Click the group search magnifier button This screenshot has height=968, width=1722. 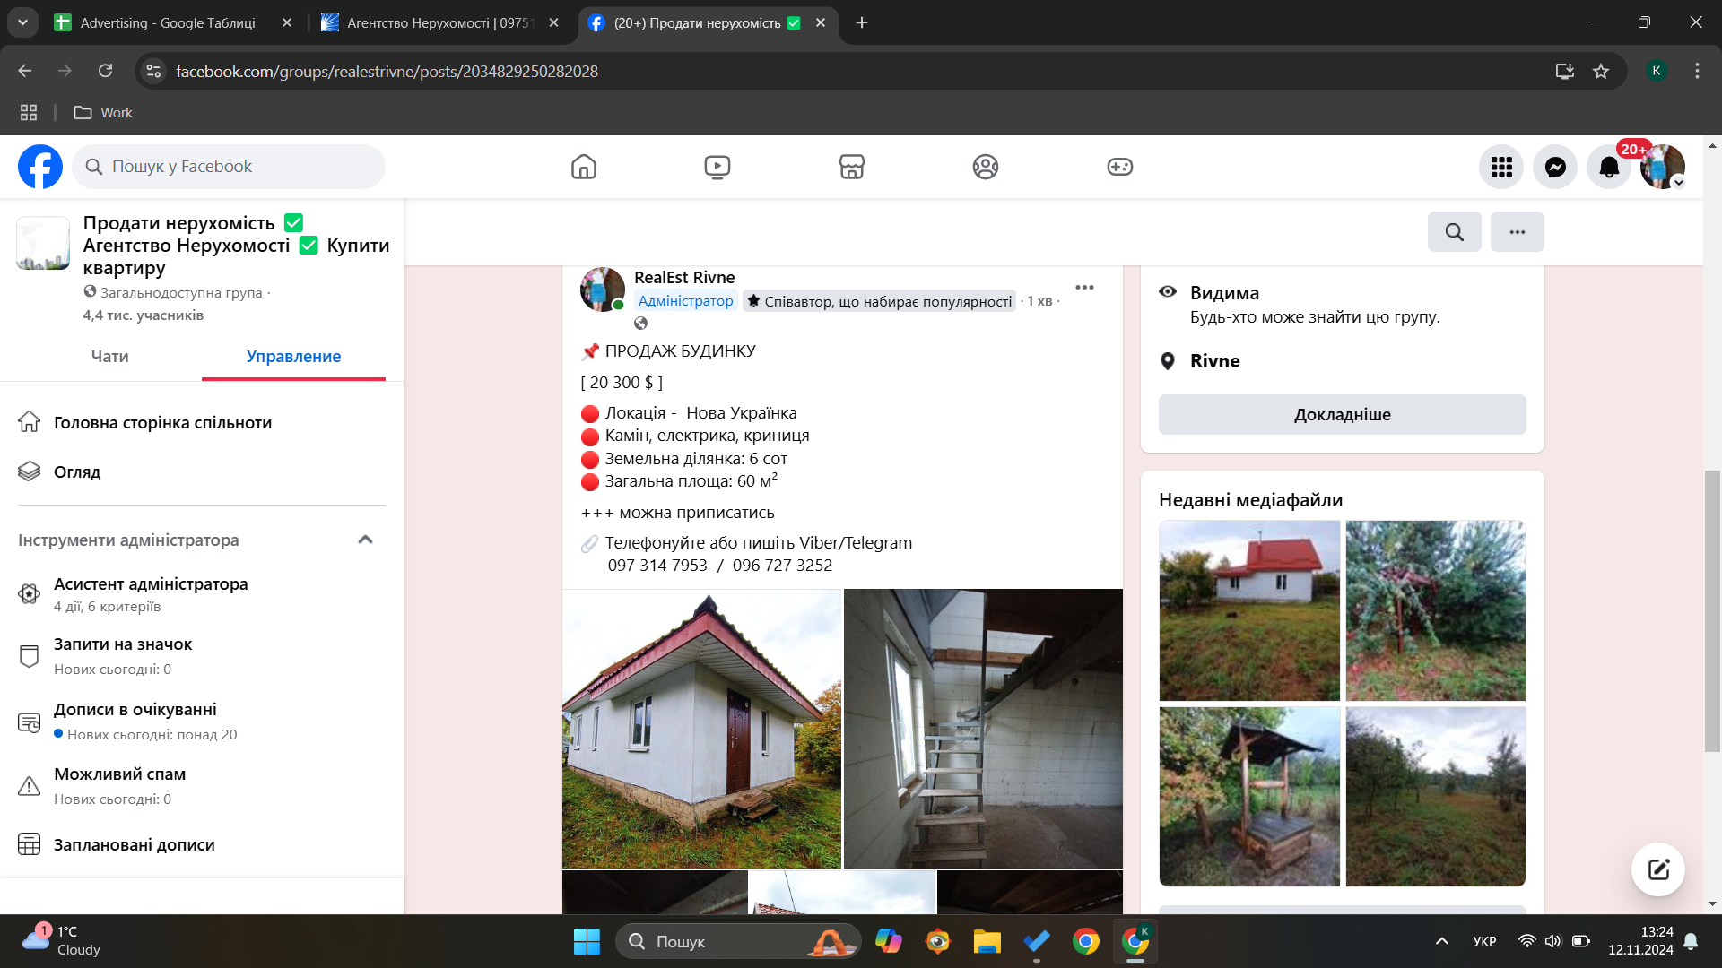(1454, 232)
